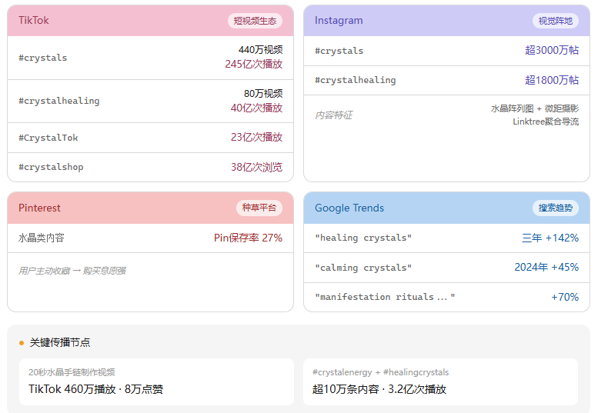Click the Linktree聚合导流 text
Screen dimensions: 598x413
546,122
